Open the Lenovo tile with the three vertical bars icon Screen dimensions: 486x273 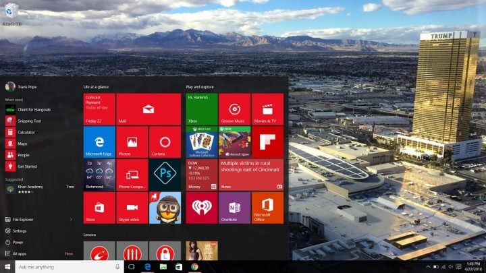click(x=132, y=251)
